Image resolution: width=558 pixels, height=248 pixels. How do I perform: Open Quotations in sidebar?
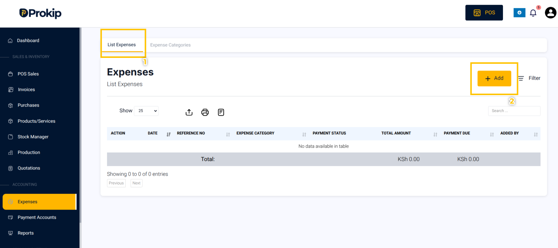pos(29,168)
